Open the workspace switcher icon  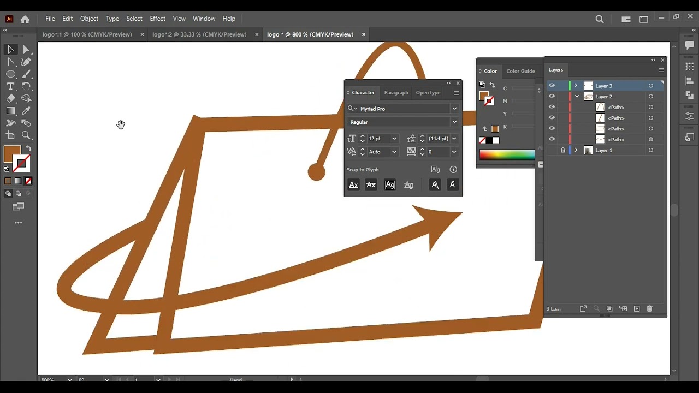(x=643, y=19)
